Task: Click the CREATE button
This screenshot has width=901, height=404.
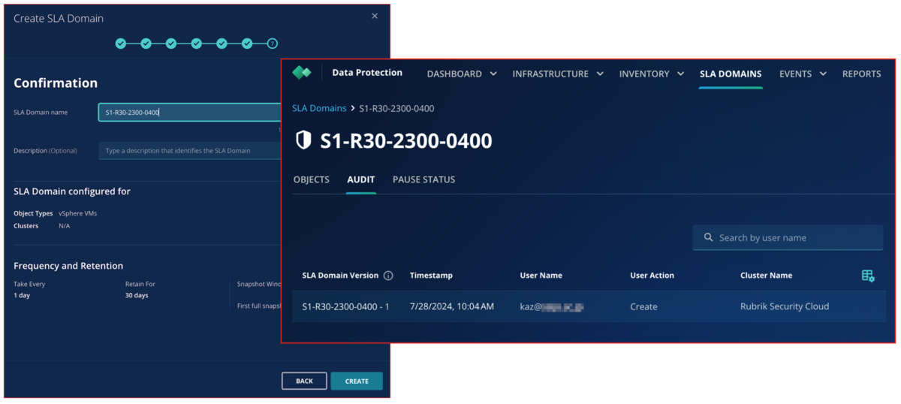Action: point(357,381)
